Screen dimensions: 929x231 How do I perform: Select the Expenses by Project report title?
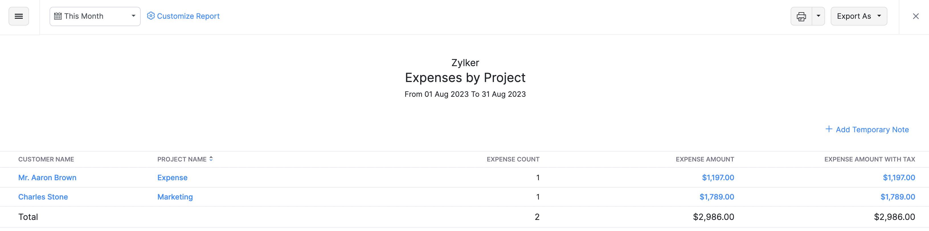tap(465, 77)
